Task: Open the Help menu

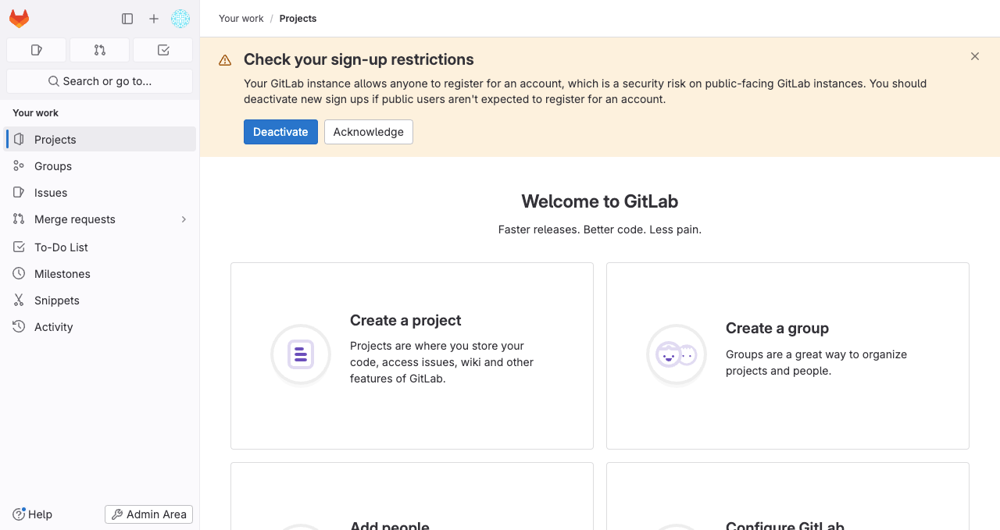Action: click(x=33, y=514)
